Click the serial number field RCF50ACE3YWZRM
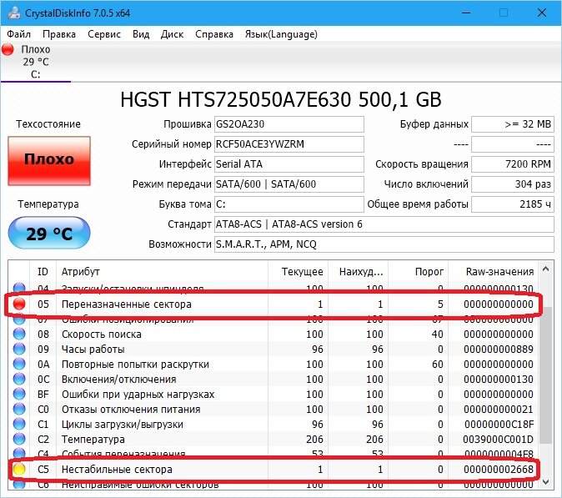The width and height of the screenshot is (562, 498). pyautogui.click(x=289, y=144)
